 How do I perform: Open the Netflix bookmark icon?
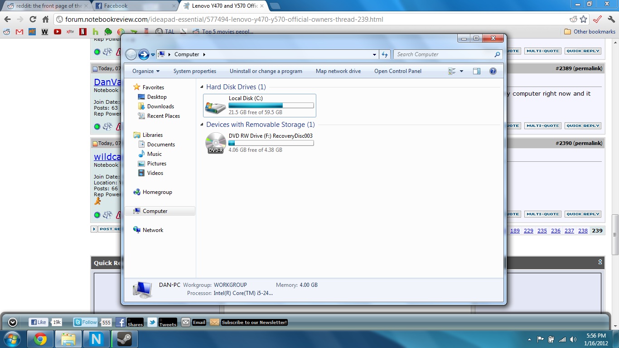click(x=83, y=32)
